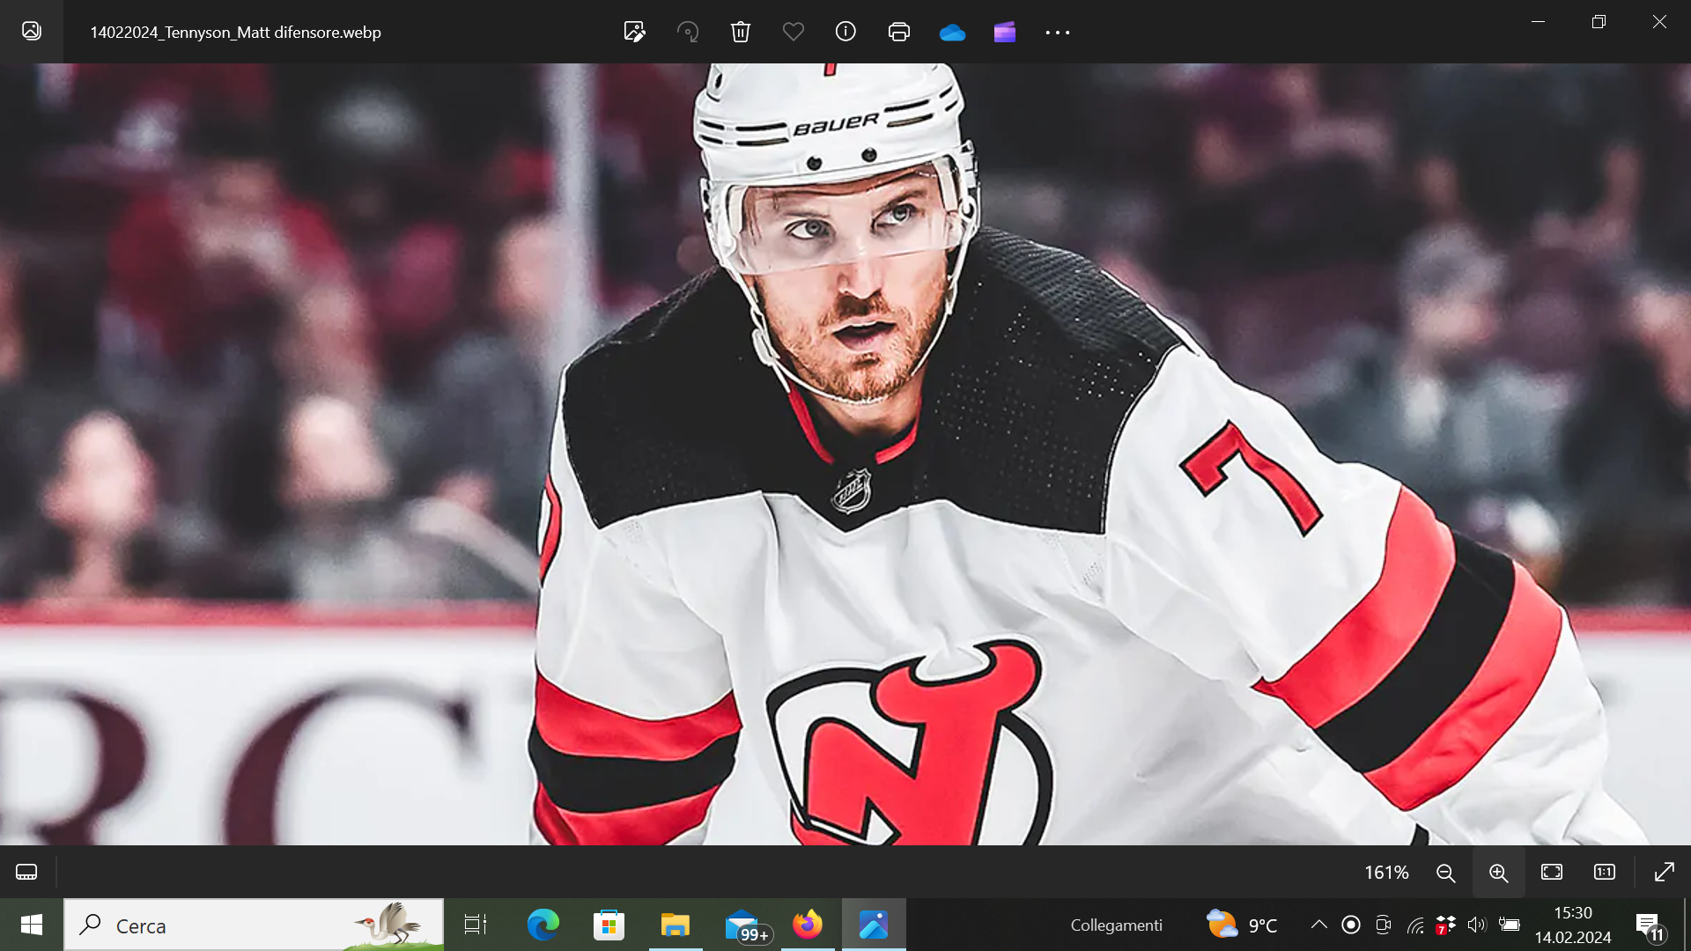Open the Windows Start menu

[32, 925]
